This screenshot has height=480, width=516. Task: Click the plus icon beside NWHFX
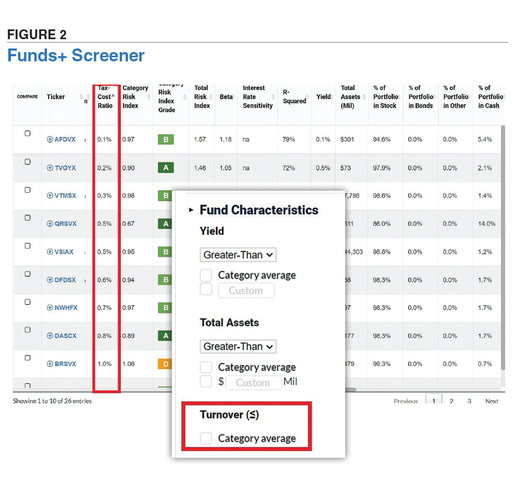(x=50, y=308)
